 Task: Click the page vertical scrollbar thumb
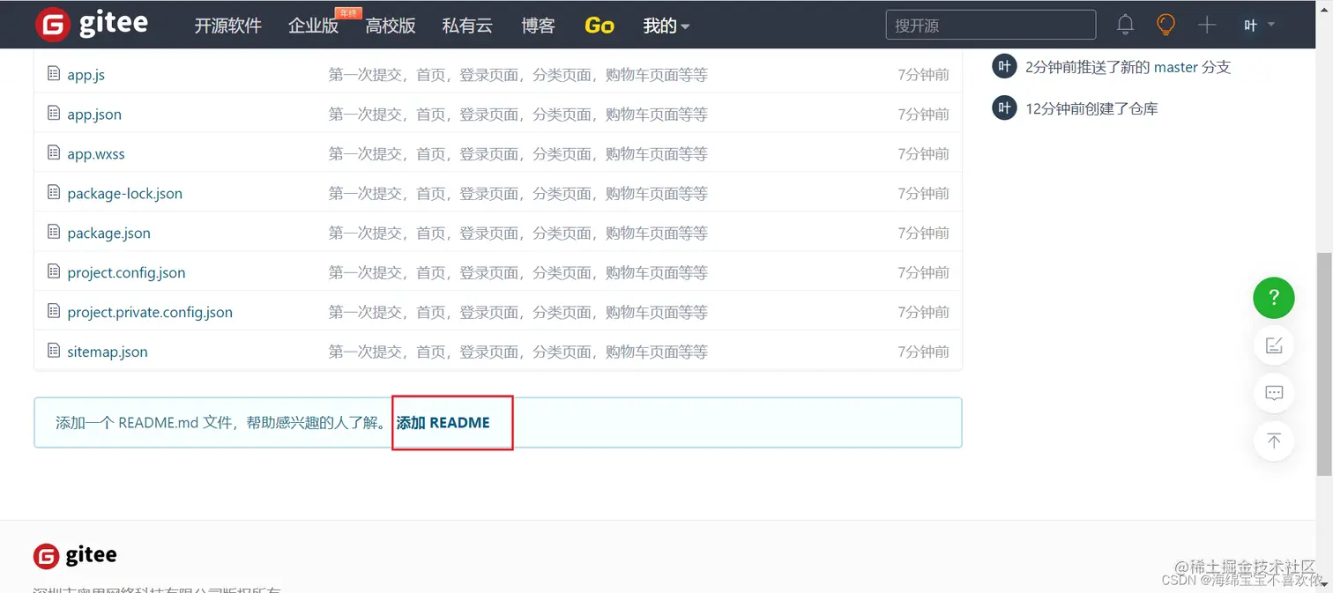pos(1324,364)
